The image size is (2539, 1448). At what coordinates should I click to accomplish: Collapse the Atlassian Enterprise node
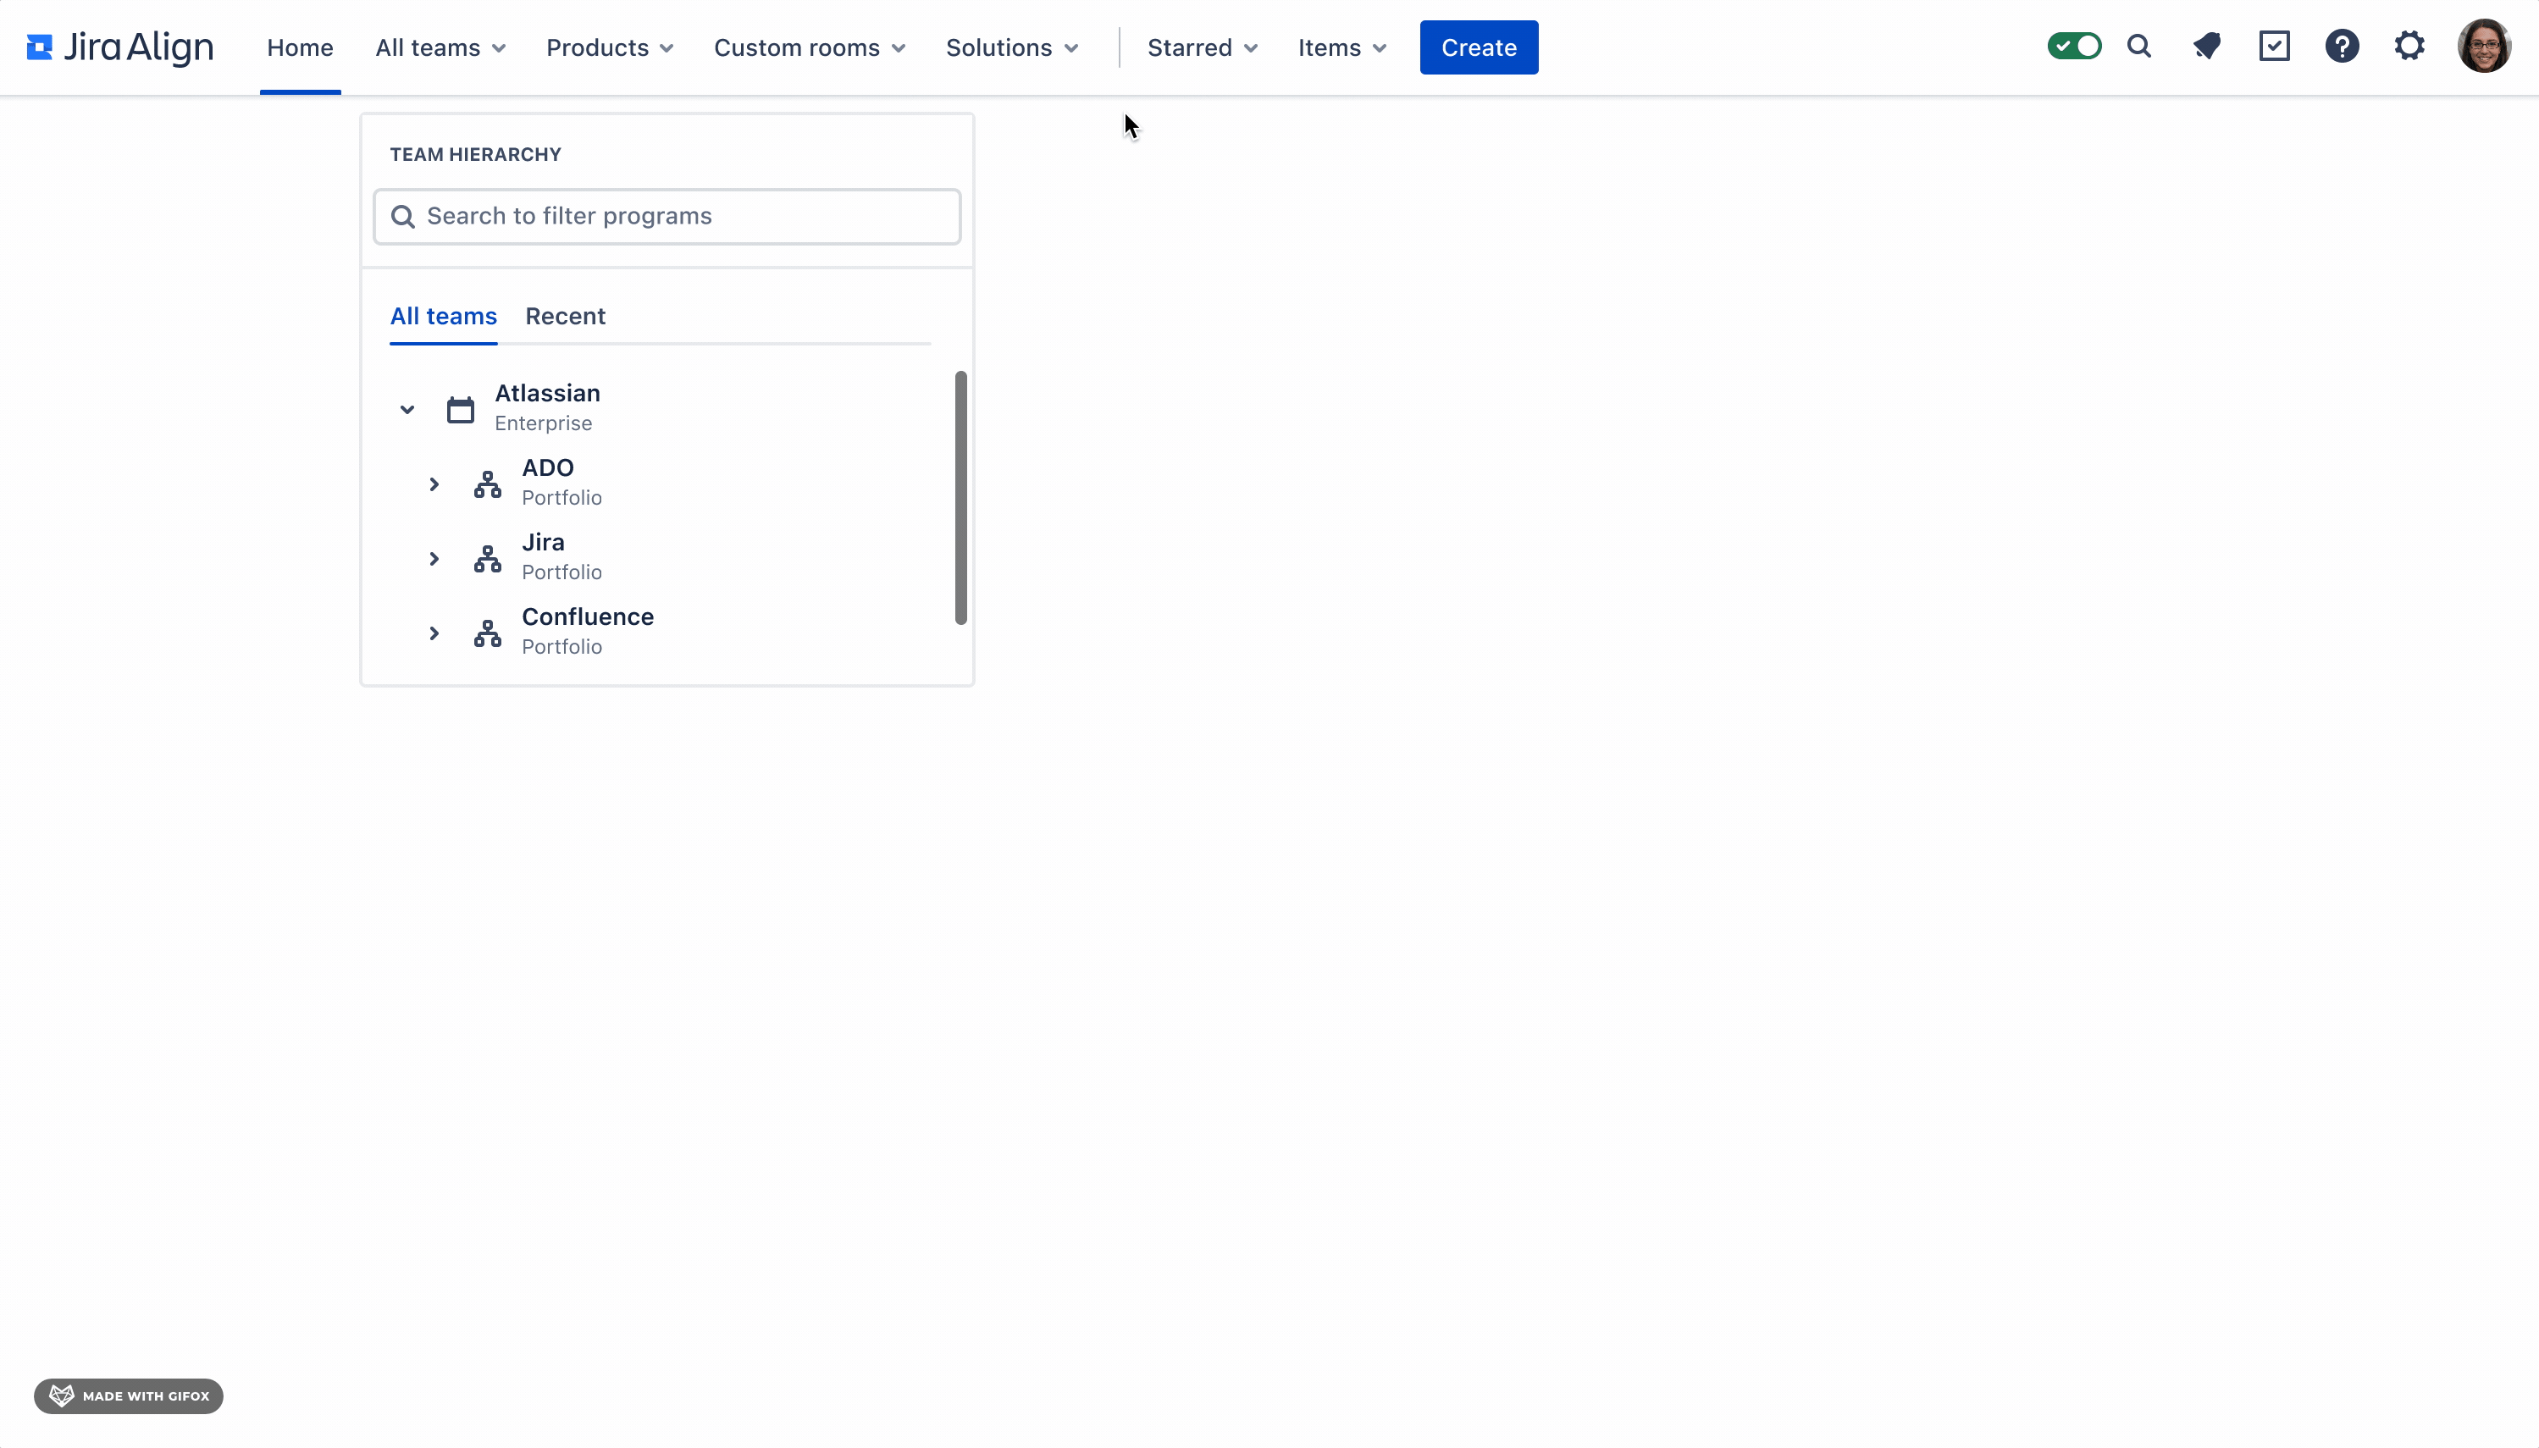point(406,409)
